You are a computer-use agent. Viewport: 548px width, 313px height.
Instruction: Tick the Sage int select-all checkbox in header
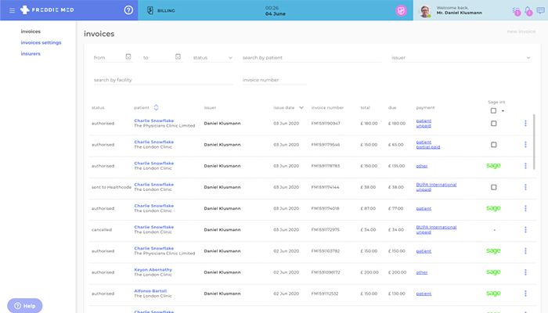pyautogui.click(x=493, y=111)
